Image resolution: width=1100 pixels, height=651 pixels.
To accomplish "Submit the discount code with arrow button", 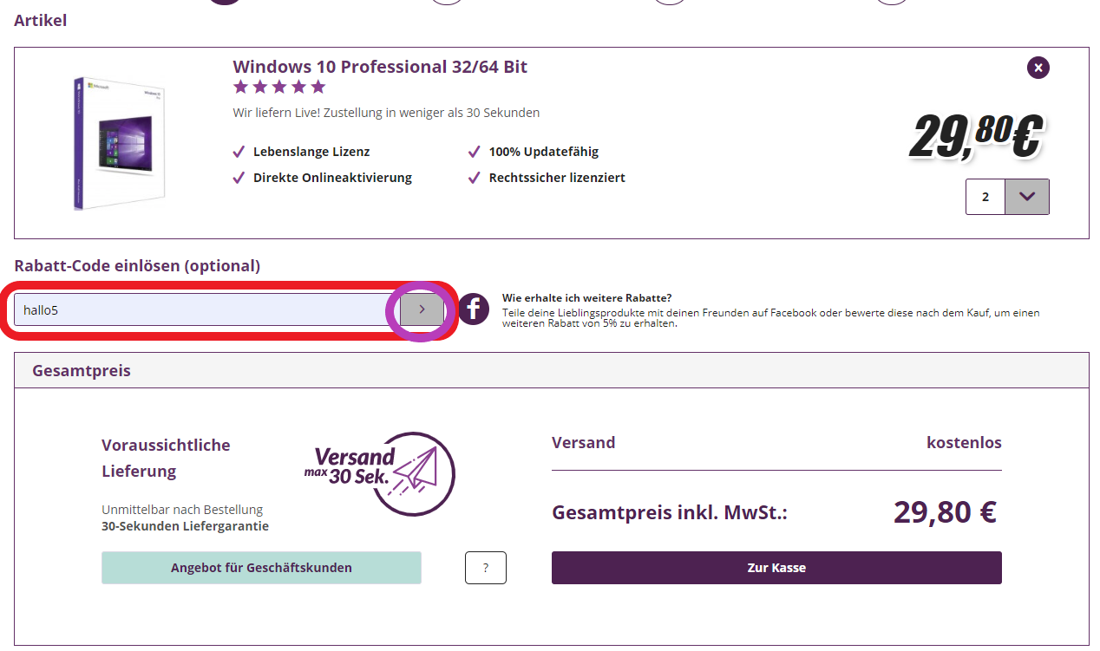I will 422,309.
